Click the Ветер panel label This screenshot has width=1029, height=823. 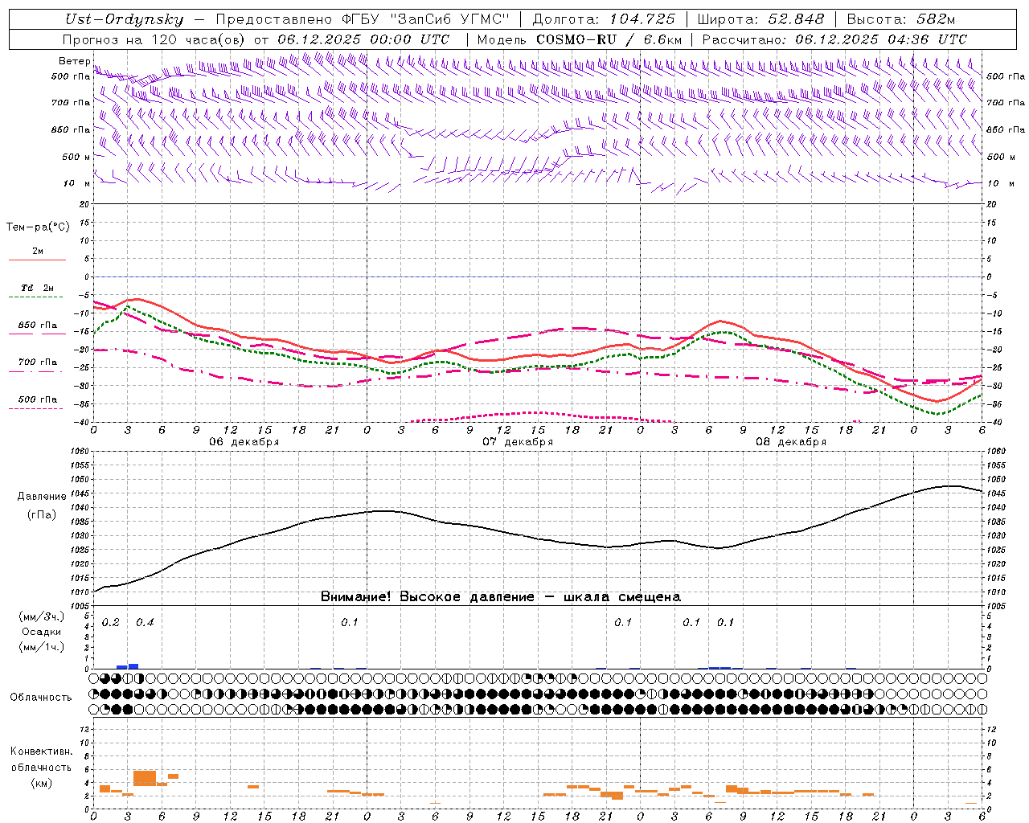(x=75, y=61)
